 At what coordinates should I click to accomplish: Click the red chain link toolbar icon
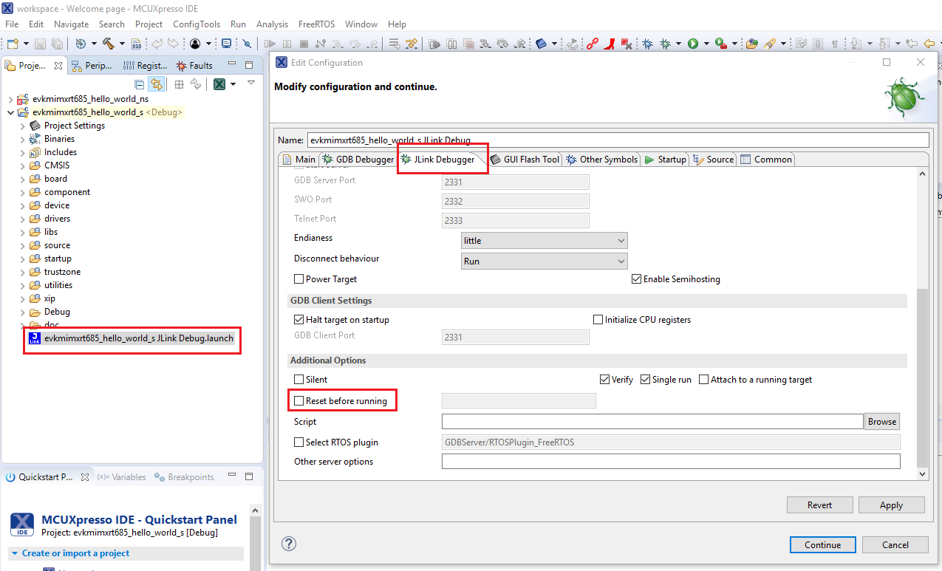(x=593, y=44)
